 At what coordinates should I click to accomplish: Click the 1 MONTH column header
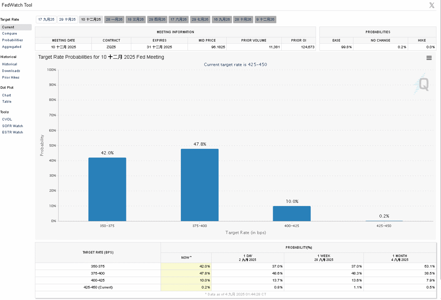tap(400, 258)
